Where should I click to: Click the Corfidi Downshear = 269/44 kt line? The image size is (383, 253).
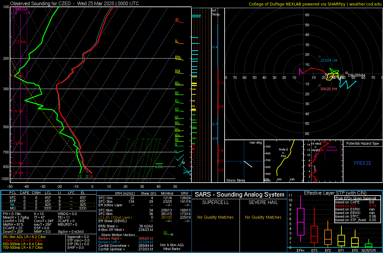pyautogui.click(x=126, y=246)
